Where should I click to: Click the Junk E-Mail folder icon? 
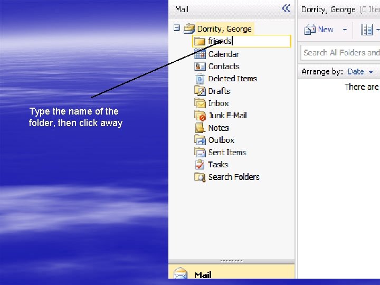pos(200,116)
